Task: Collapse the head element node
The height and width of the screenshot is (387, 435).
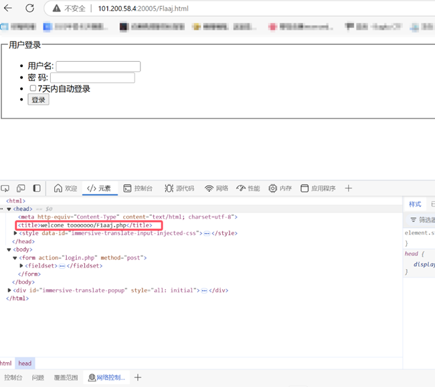Action: (x=9, y=209)
